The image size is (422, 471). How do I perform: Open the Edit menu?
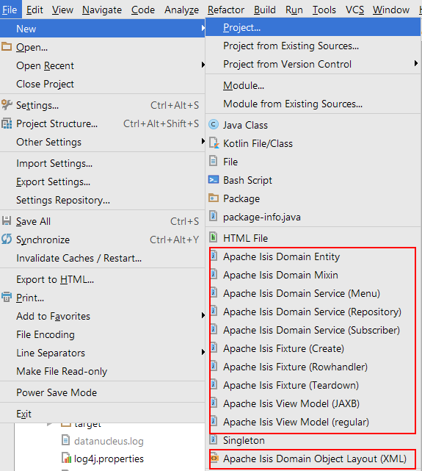point(34,10)
